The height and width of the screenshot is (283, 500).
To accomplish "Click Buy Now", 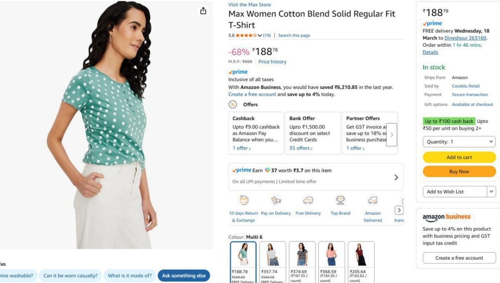I will point(459,171).
